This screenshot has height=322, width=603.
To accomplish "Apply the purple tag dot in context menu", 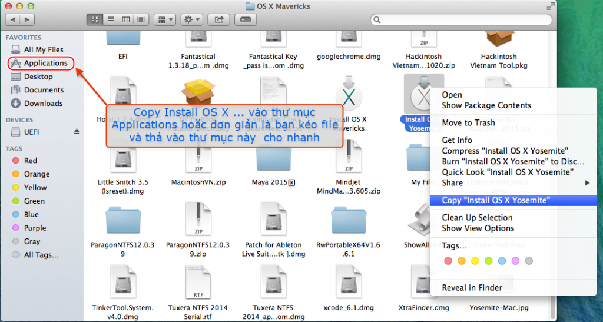I will tap(515, 261).
